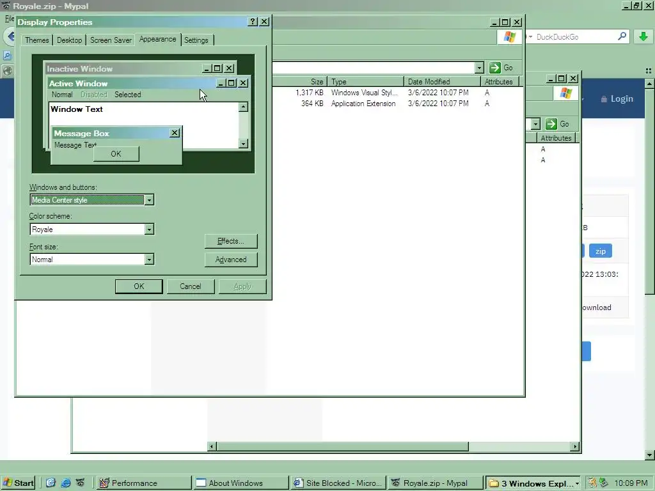The width and height of the screenshot is (655, 491).
Task: Click the Show Desktop quick launch icon
Action: click(51, 483)
